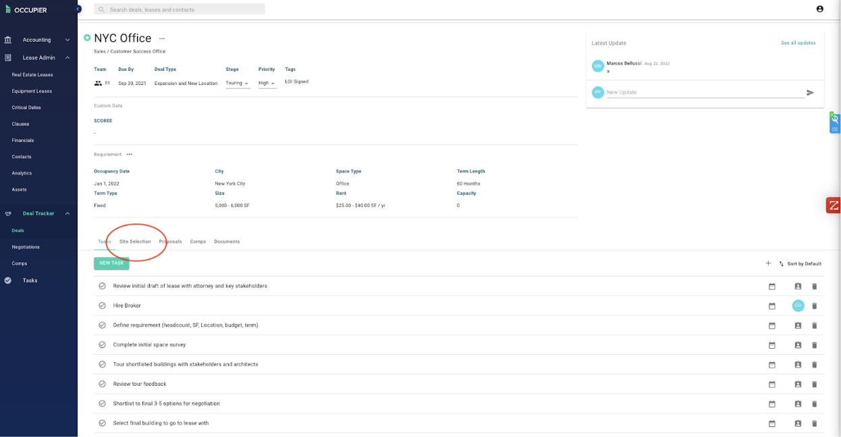Delete the Tour shortlisted buildings task

814,364
